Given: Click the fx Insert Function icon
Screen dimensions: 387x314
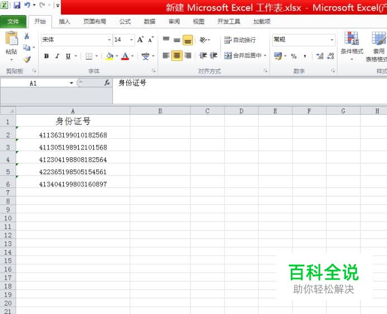Looking at the screenshot, I should pos(107,83).
